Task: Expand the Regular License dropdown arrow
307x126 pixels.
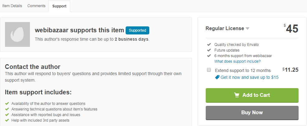Action: (x=247, y=29)
